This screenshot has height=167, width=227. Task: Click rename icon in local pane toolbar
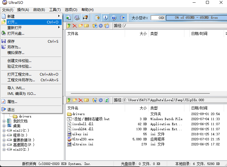[x=87, y=100]
